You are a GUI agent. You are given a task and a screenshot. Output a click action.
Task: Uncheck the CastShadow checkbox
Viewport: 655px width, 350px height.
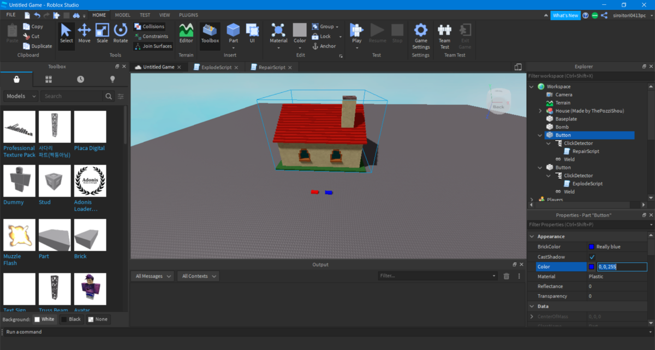click(x=592, y=257)
